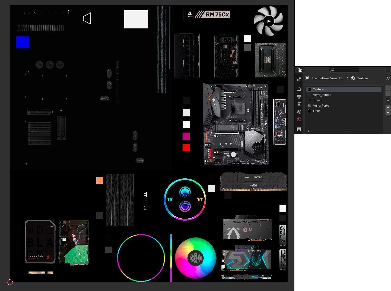Screen dimensions: 391x291
Task: Click the material list resize grip dots
Action: [x=347, y=131]
